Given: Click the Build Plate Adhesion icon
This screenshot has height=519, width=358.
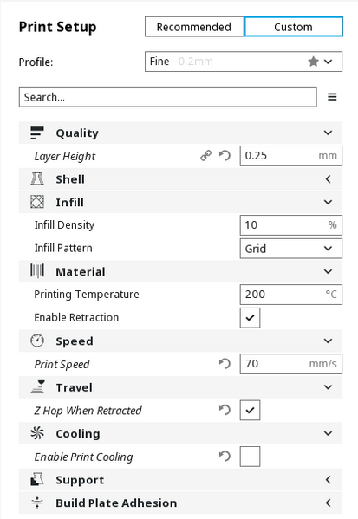Looking at the screenshot, I should [x=37, y=503].
